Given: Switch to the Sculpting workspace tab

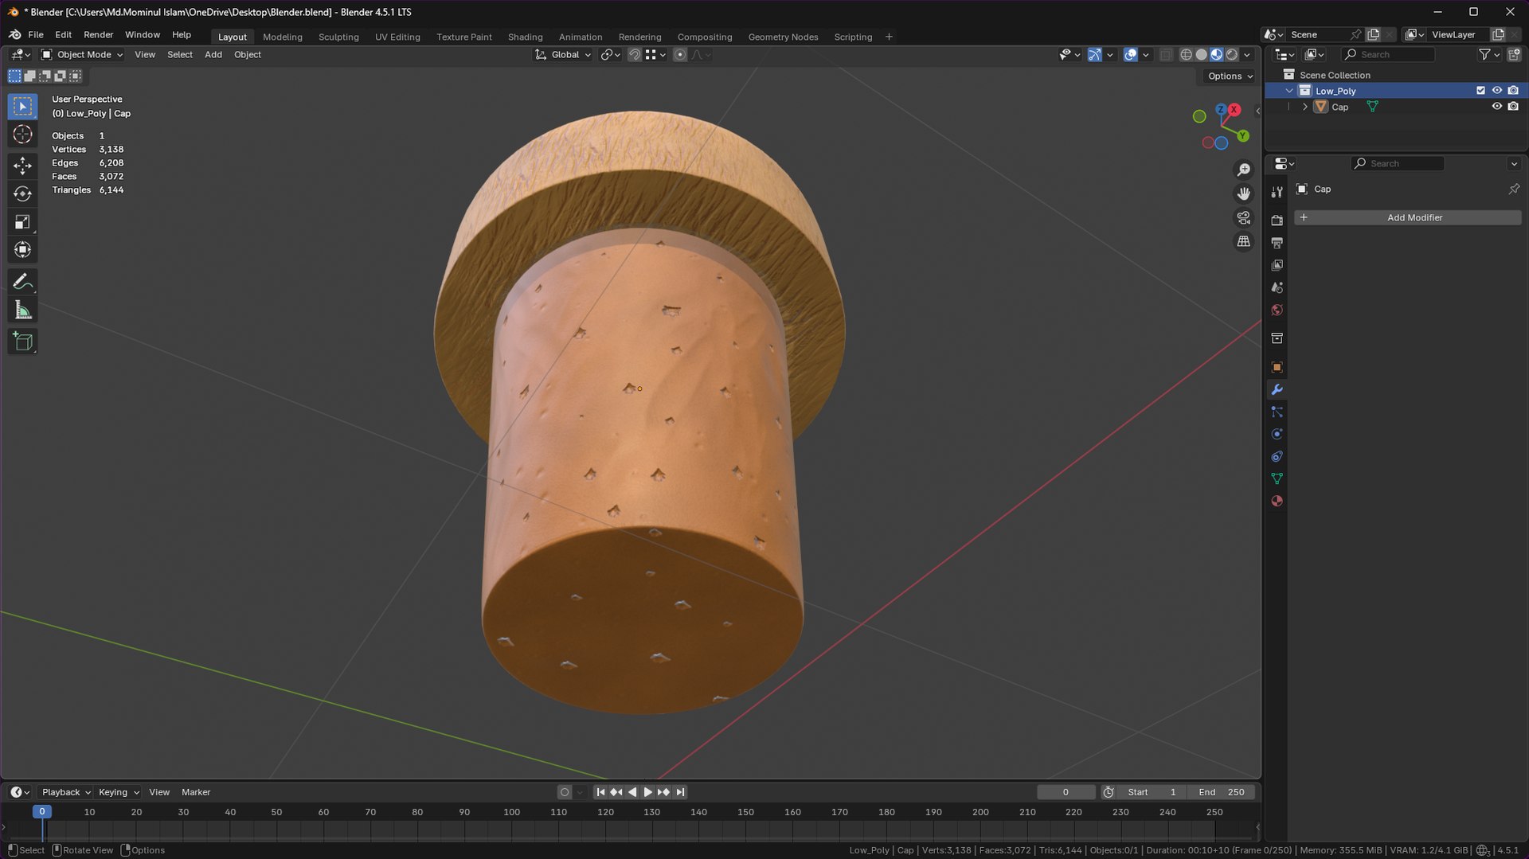Looking at the screenshot, I should click(338, 37).
